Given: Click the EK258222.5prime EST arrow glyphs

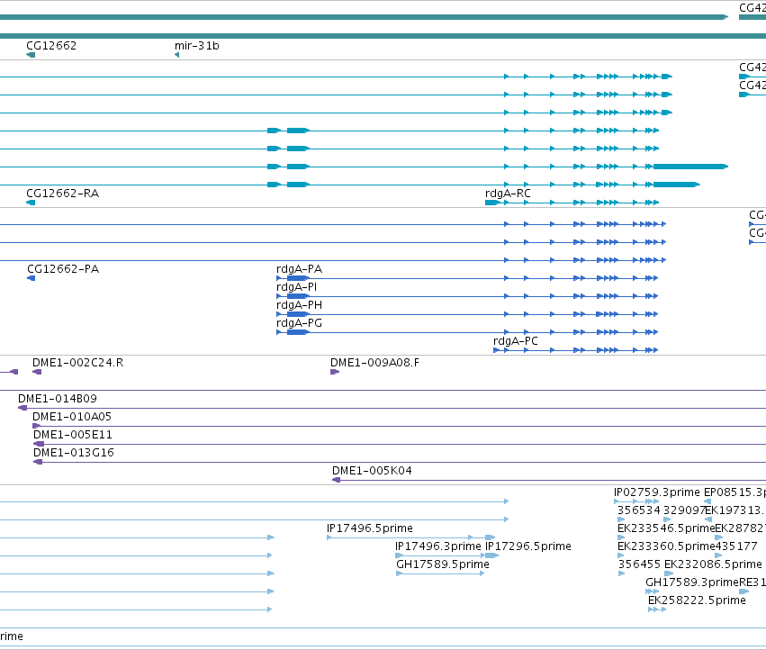Looking at the screenshot, I should point(657,609).
